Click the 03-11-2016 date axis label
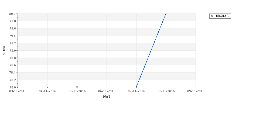 pyautogui.click(x=18, y=91)
